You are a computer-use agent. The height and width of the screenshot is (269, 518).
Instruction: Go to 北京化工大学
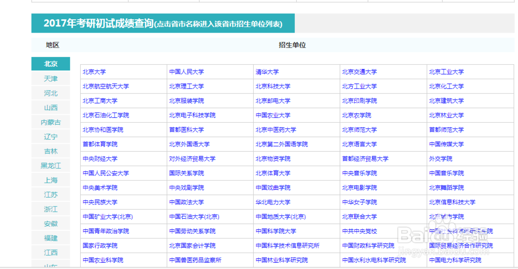[447, 86]
